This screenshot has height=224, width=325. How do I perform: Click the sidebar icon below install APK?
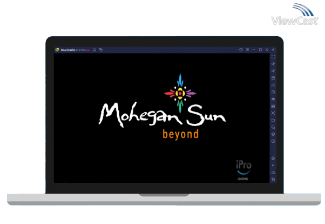coord(273,106)
